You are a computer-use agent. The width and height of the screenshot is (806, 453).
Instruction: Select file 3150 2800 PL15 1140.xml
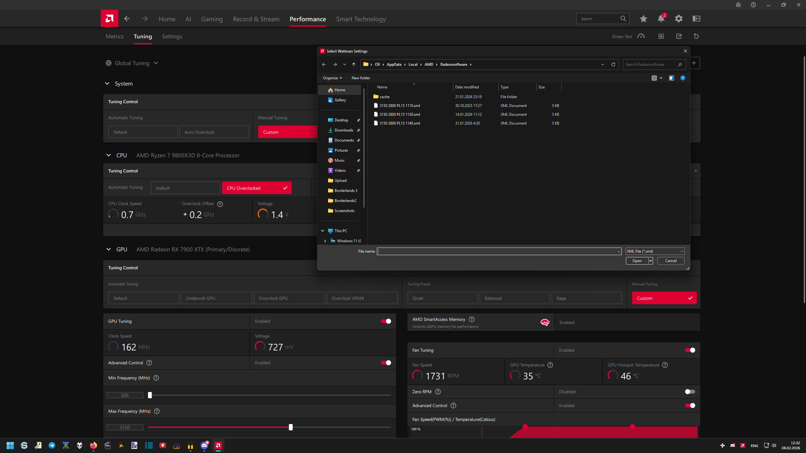coord(400,123)
